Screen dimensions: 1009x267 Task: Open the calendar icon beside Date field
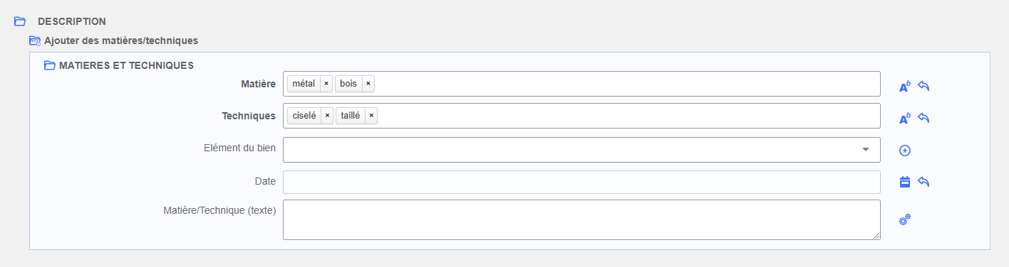point(905,182)
